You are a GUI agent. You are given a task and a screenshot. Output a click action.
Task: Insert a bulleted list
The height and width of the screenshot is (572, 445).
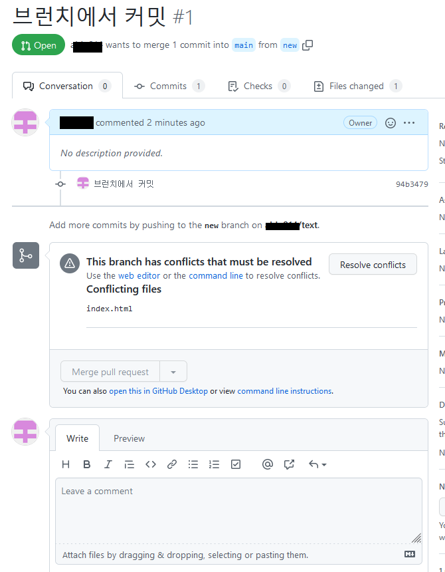click(x=193, y=464)
